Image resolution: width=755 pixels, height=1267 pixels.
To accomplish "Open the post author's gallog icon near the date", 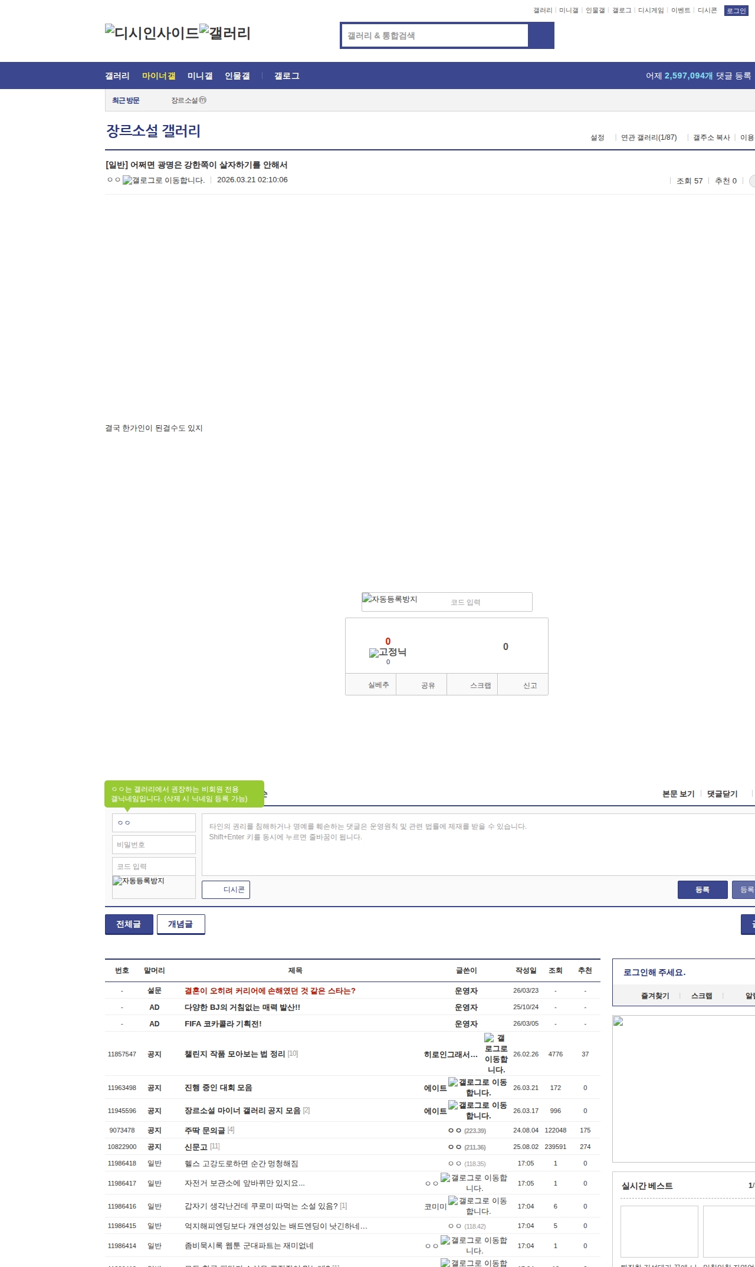I will click(164, 180).
